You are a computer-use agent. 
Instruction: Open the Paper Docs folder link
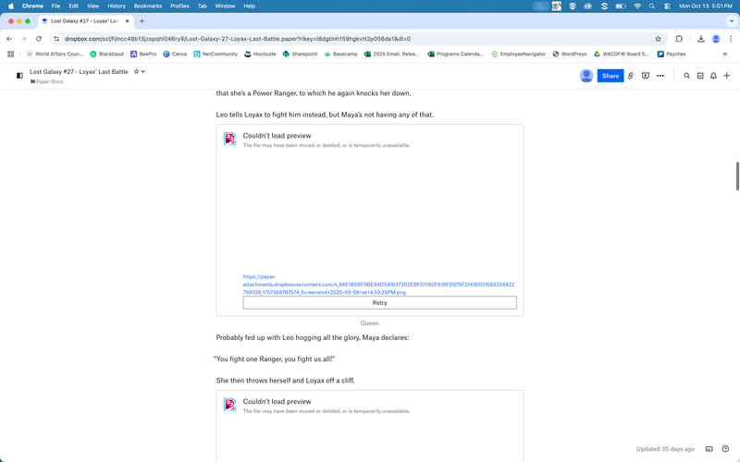pyautogui.click(x=50, y=81)
